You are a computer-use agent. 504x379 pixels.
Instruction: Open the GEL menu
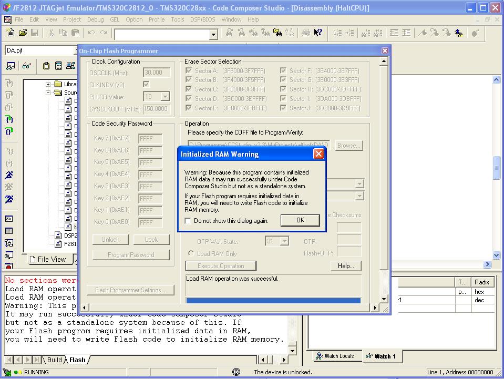115,19
